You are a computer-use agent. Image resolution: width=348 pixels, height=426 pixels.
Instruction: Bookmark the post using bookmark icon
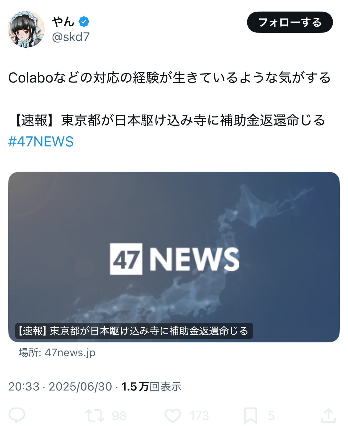coord(251,416)
